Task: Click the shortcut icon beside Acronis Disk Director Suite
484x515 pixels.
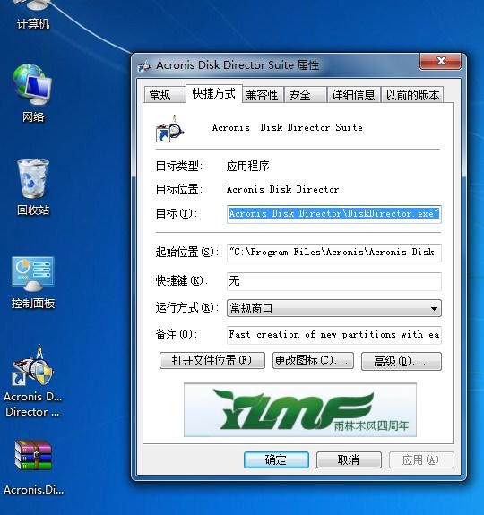Action: [169, 128]
